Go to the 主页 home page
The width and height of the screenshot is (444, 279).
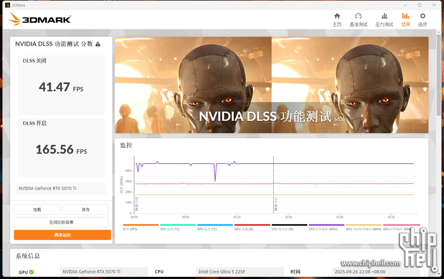[337, 20]
